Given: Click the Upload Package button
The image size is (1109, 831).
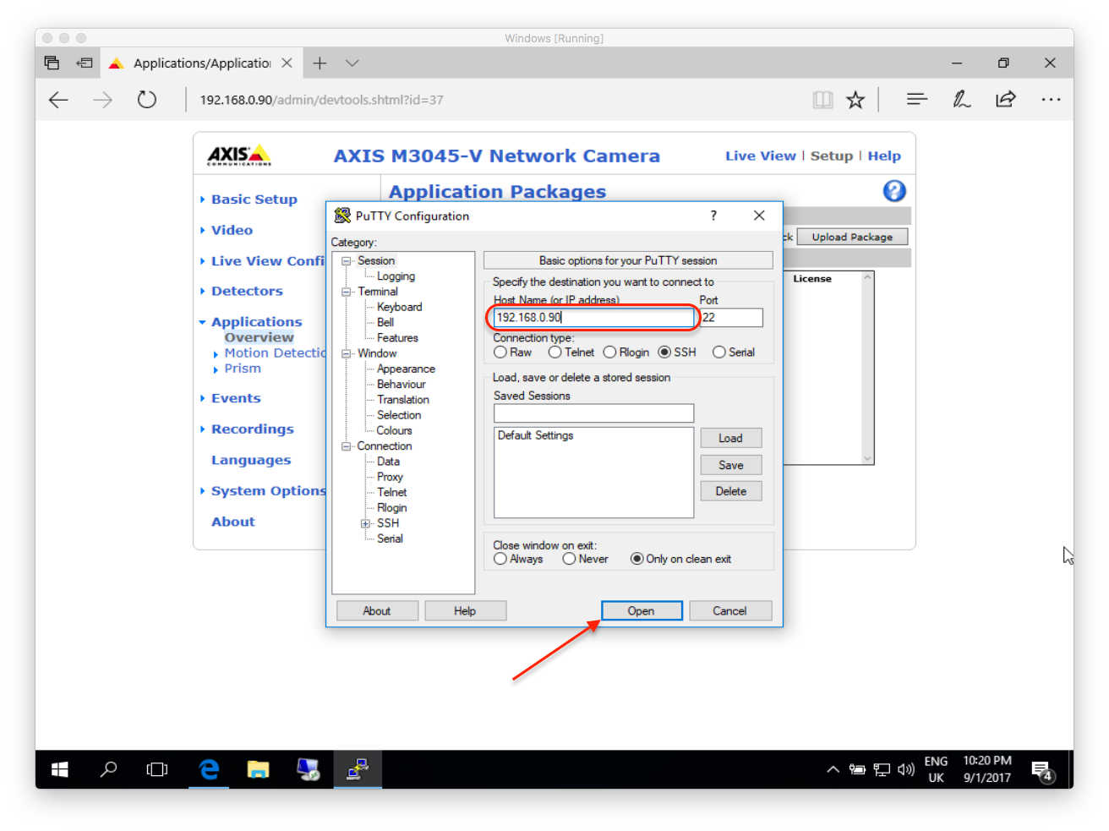Looking at the screenshot, I should [x=852, y=237].
